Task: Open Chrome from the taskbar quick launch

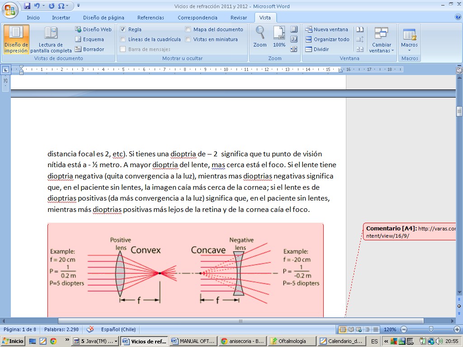Action: tap(53, 341)
